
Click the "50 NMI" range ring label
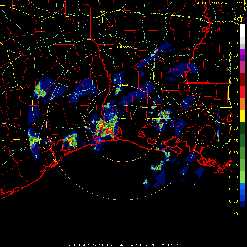click(123, 86)
